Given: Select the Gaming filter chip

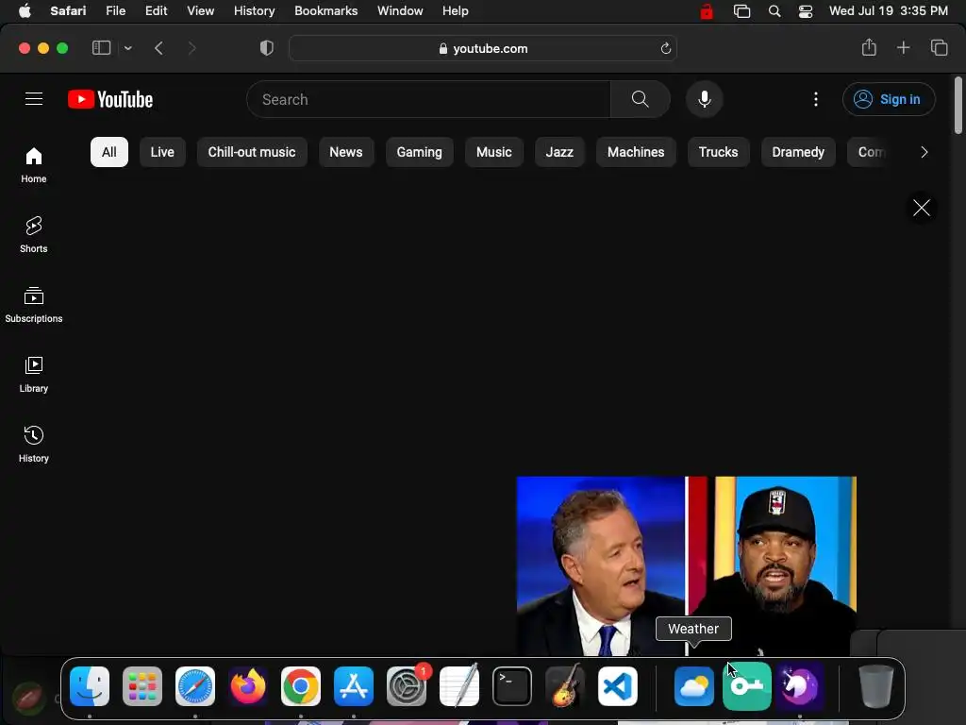Looking at the screenshot, I should click(419, 152).
